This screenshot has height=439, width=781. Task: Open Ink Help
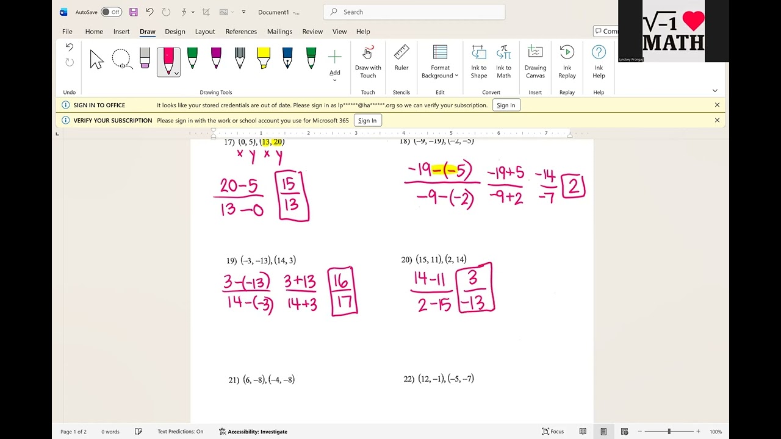[599, 62]
